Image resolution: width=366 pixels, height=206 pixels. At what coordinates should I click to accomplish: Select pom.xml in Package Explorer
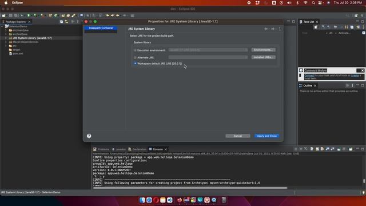[18, 54]
